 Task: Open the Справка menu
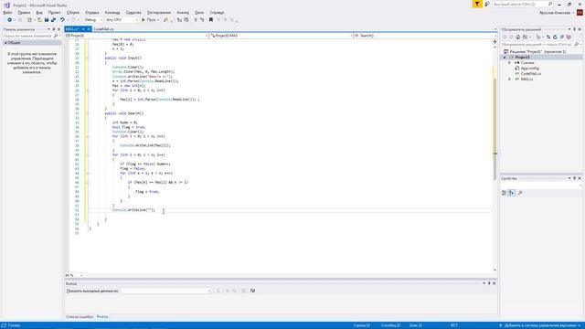click(217, 12)
